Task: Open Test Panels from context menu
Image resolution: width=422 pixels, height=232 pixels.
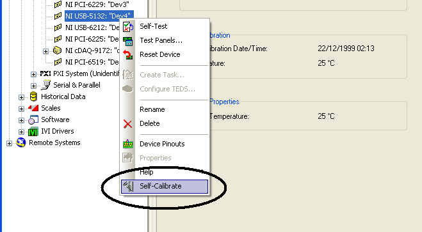Action: pos(165,40)
